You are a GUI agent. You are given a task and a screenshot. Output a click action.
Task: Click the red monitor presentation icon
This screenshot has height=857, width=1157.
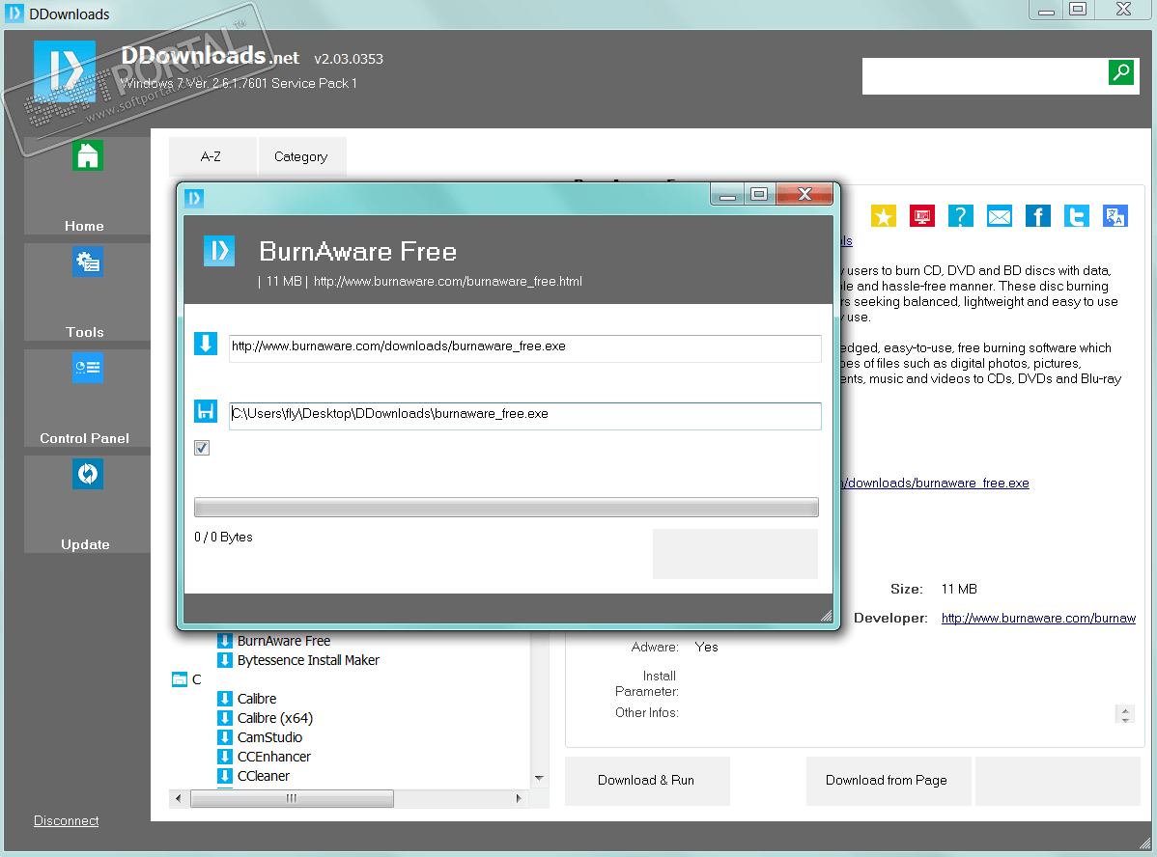[x=922, y=216]
